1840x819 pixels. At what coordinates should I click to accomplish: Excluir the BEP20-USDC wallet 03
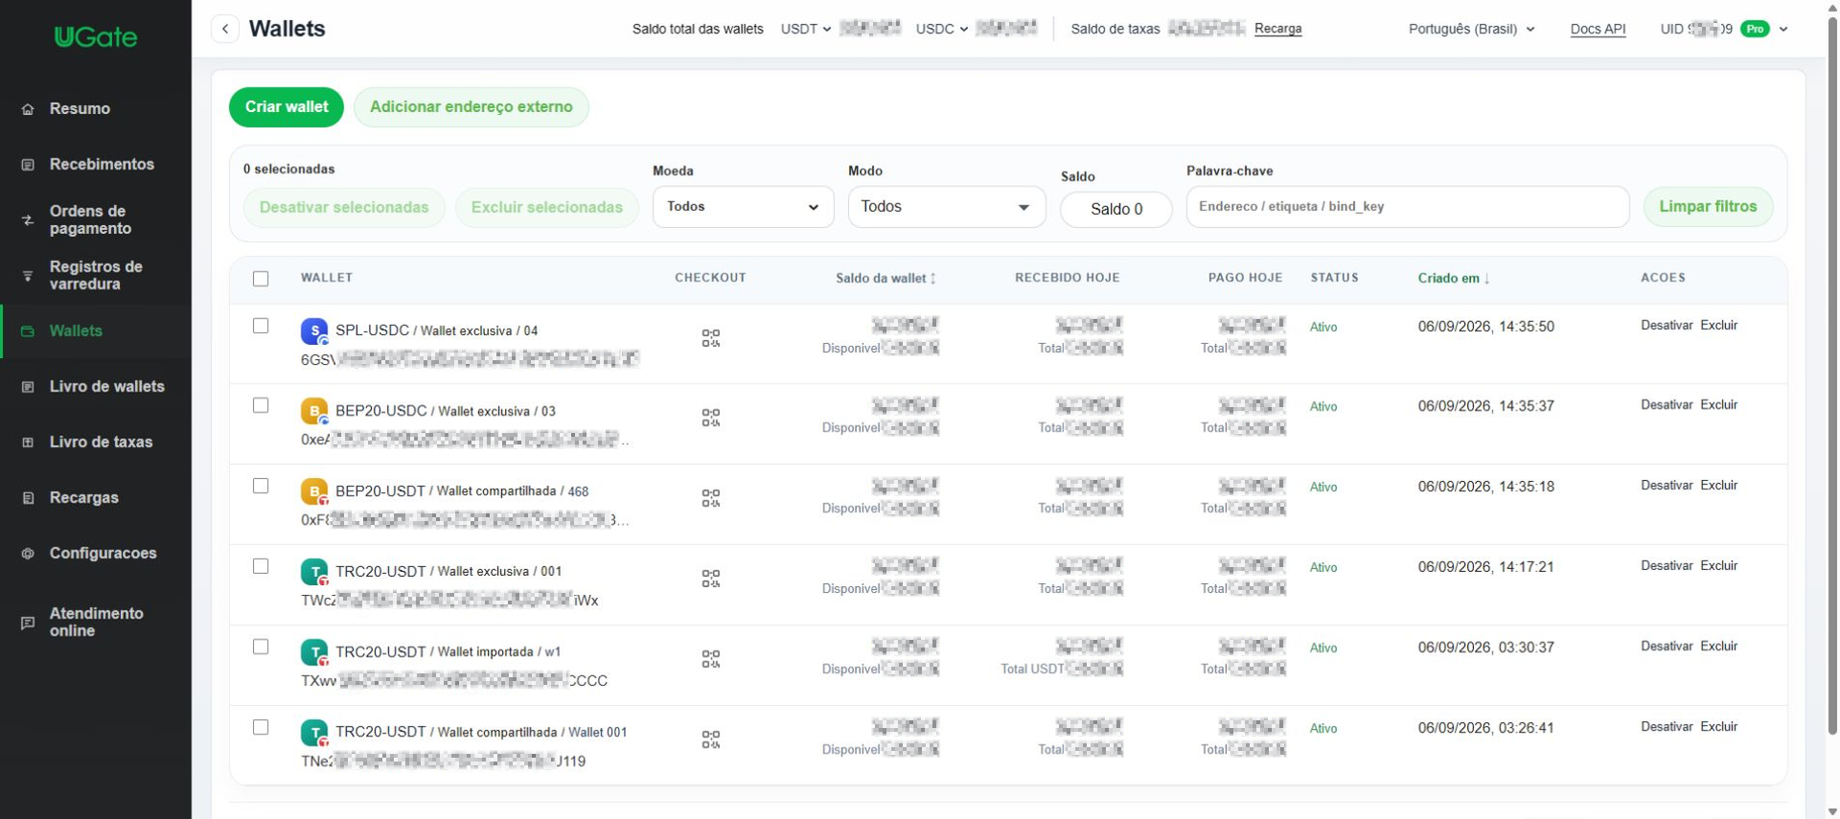tap(1719, 405)
